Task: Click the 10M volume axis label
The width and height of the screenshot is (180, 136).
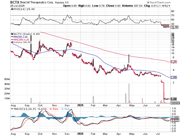Action: [7, 99]
